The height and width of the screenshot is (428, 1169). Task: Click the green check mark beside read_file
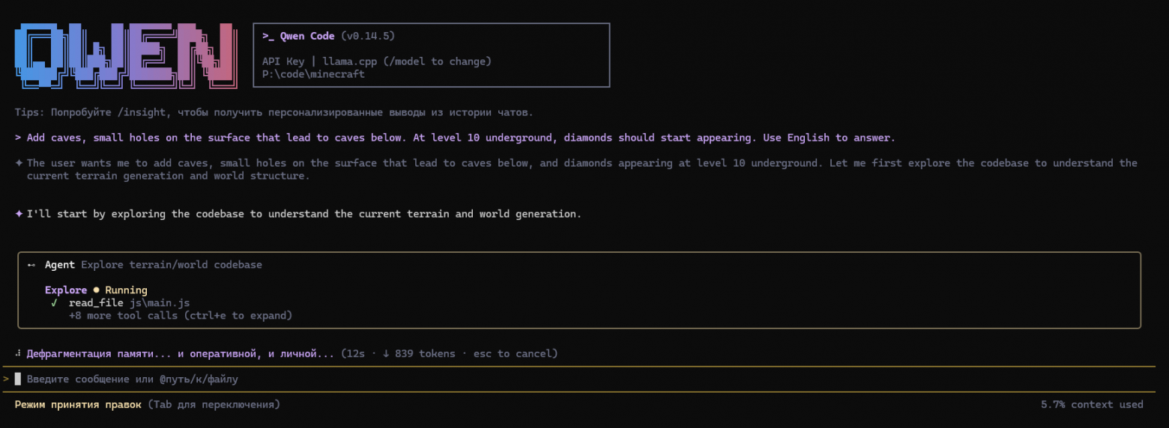click(55, 303)
